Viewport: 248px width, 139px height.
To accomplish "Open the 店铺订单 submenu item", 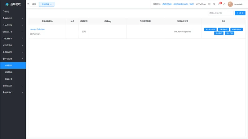I will (x=13, y=79).
